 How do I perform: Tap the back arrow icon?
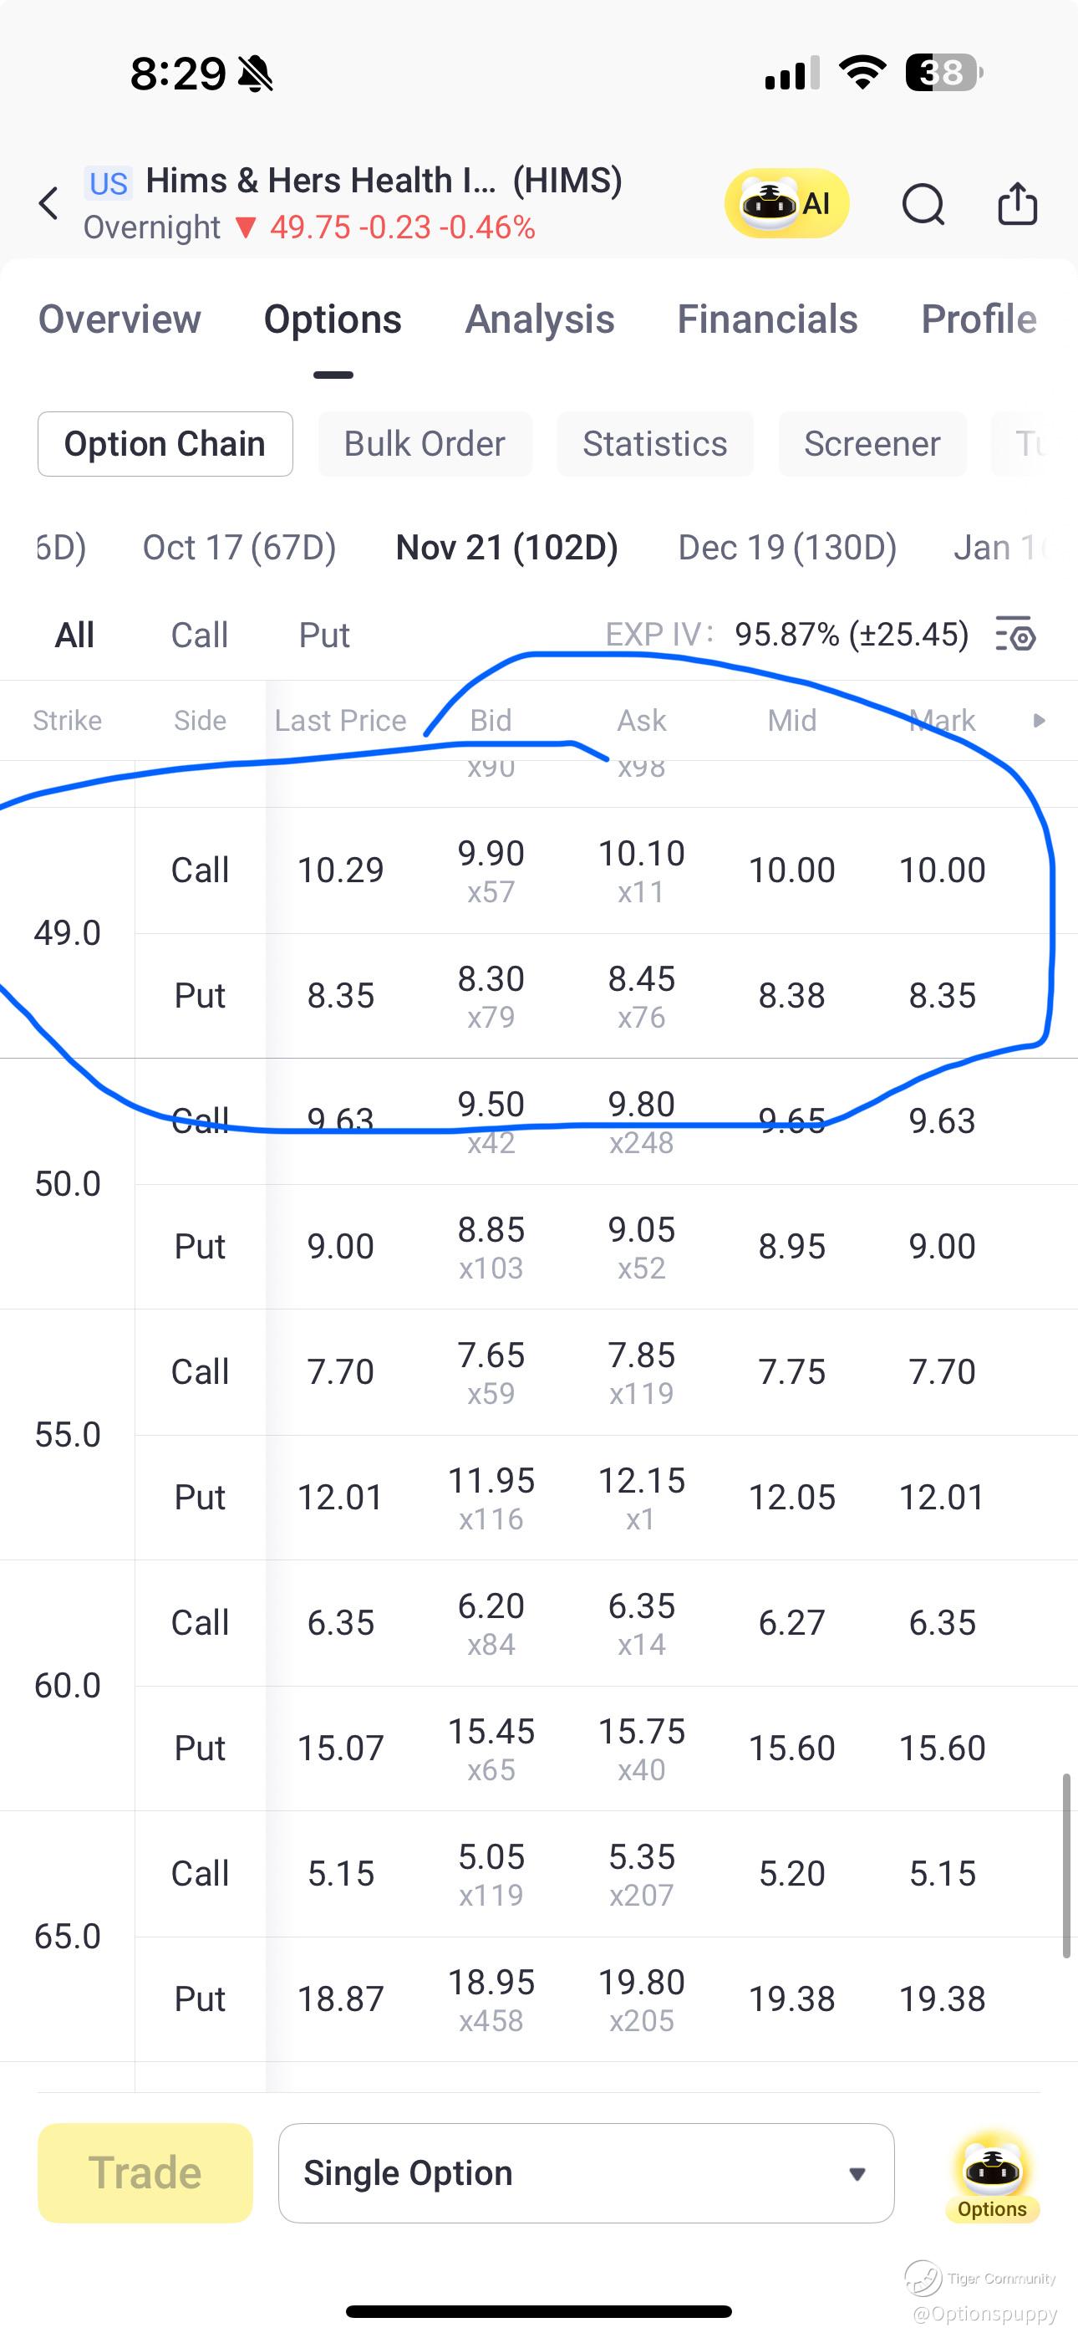[x=50, y=203]
